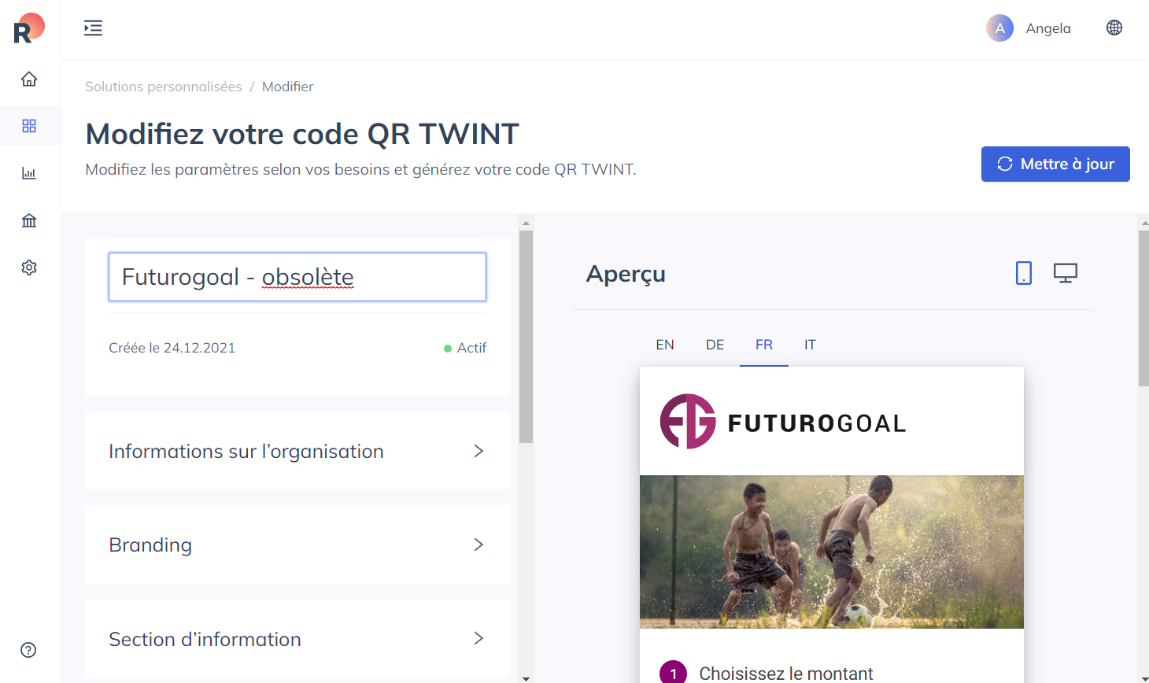Click the Futurogoal logo in preview

tap(783, 422)
